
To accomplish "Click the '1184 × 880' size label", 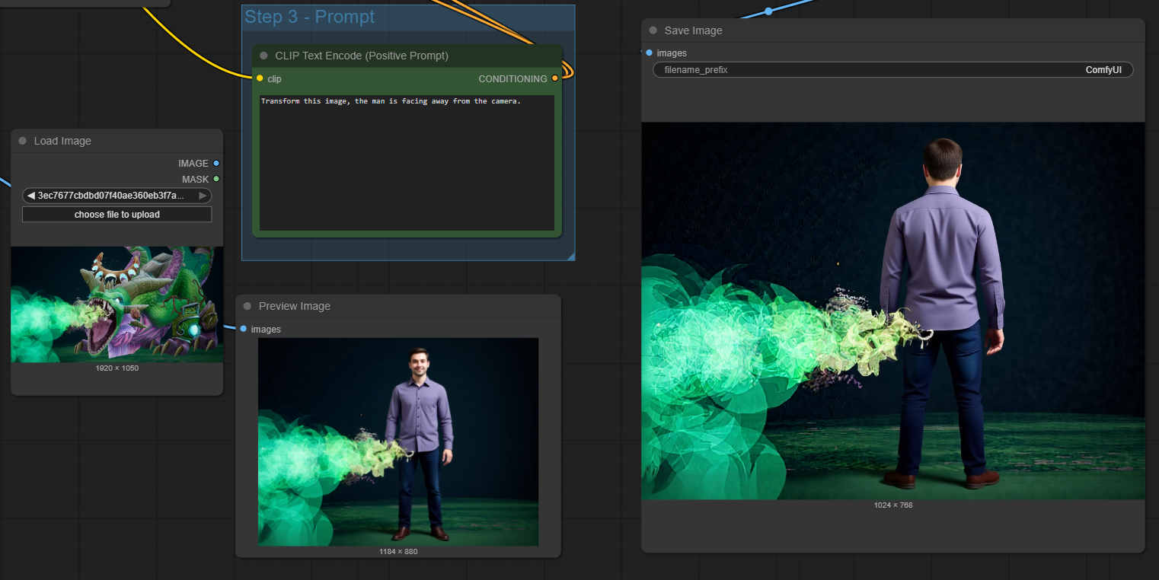I will [x=398, y=552].
